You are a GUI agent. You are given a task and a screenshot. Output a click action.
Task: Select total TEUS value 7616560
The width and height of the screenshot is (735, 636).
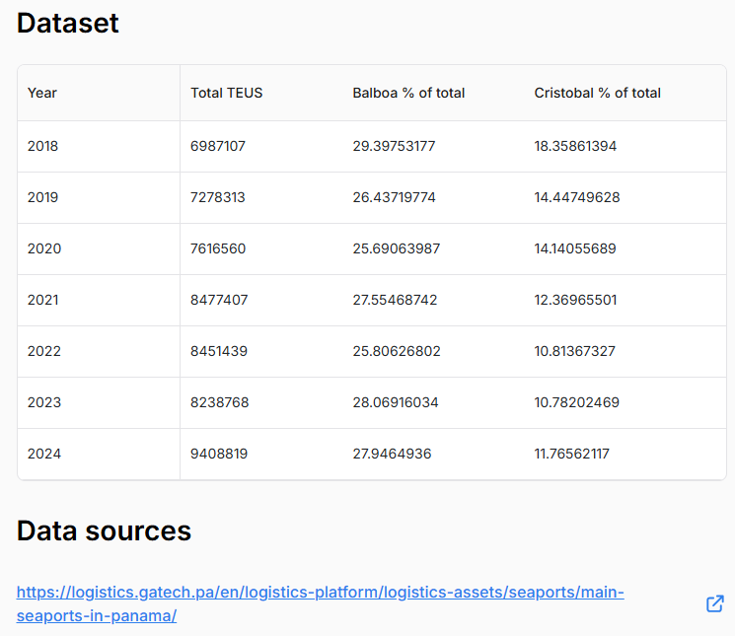tap(218, 248)
